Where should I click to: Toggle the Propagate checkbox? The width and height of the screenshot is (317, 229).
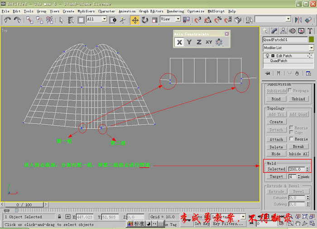coord(290,90)
